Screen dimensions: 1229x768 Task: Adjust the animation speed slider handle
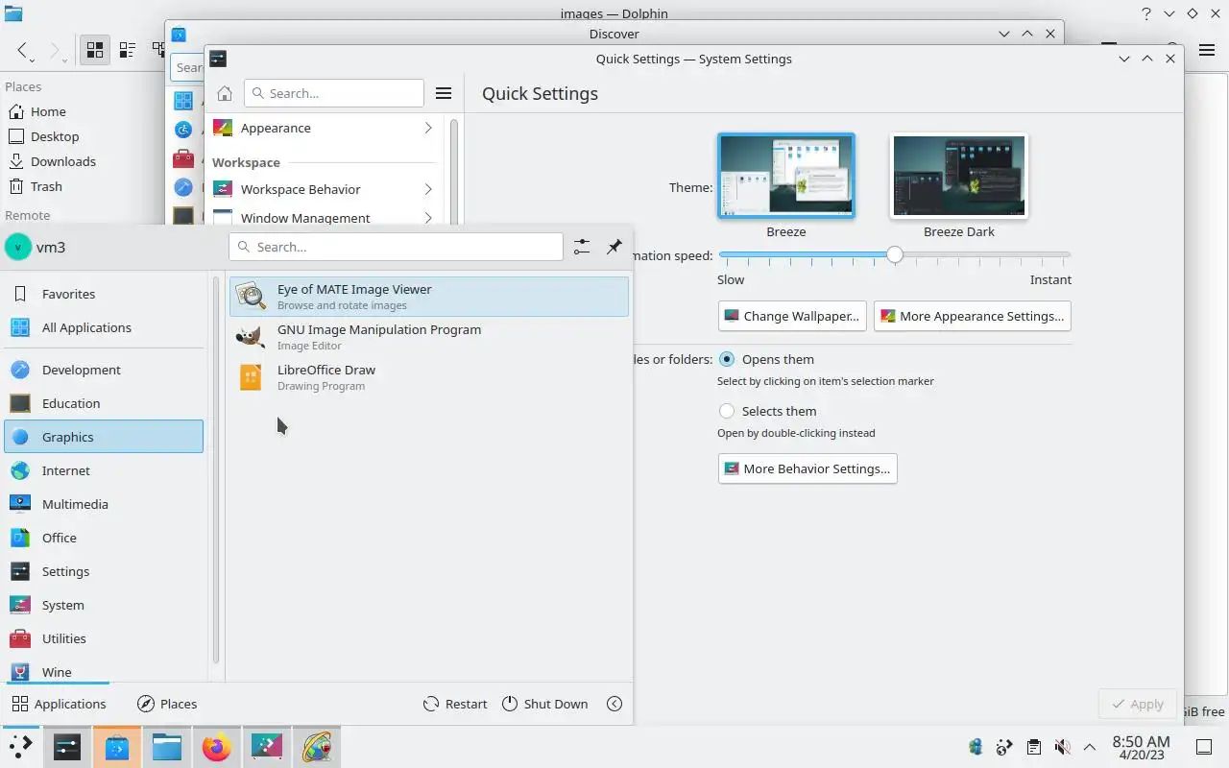[895, 254]
